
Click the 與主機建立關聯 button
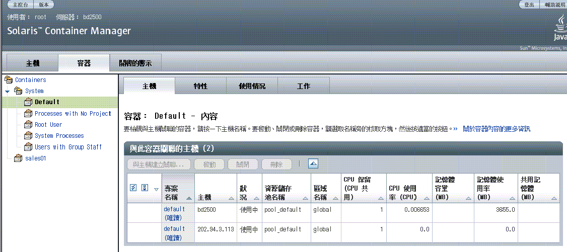point(159,164)
